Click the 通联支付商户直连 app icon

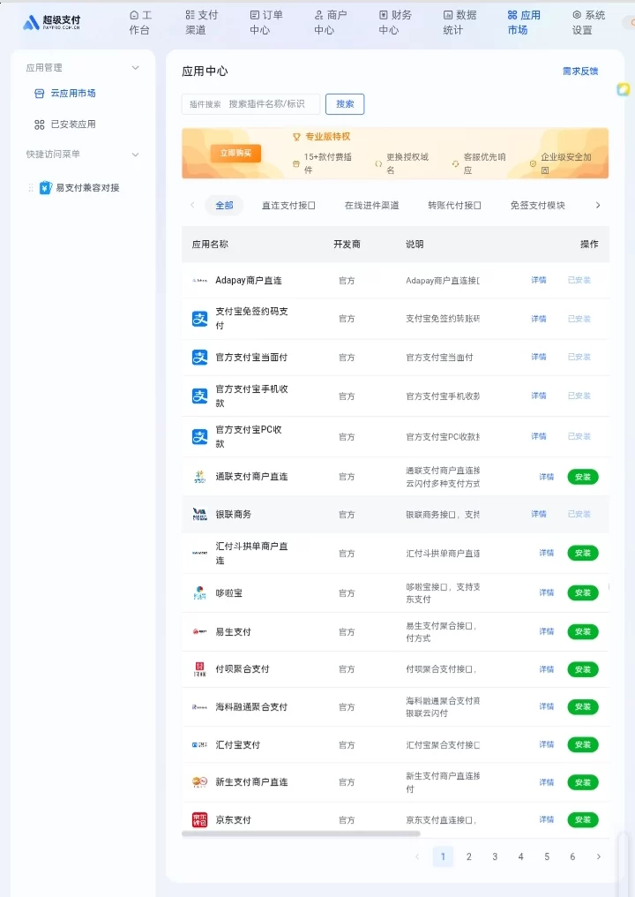[x=199, y=477]
